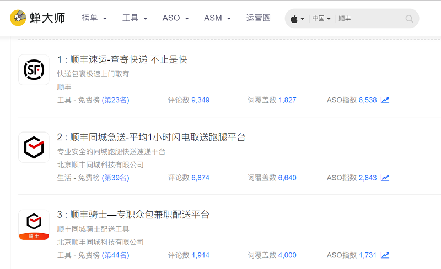The width and height of the screenshot is (441, 269).
Task: Click the search field containing 顺丰
Action: pos(370,19)
